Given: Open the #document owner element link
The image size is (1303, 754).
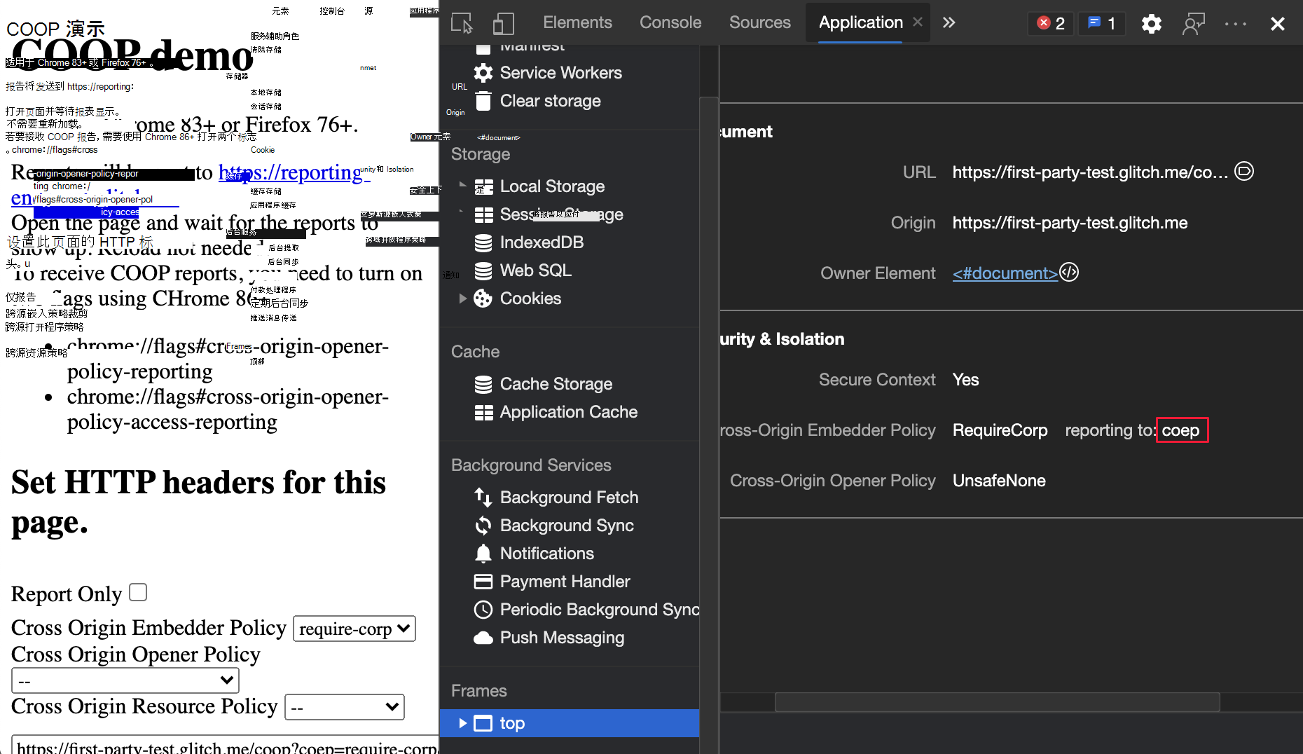Looking at the screenshot, I should pyautogui.click(x=1005, y=273).
